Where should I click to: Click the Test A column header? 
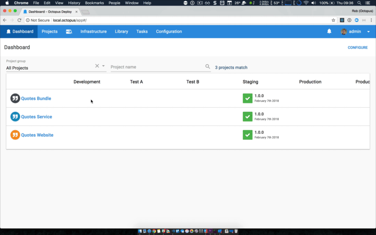[136, 82]
